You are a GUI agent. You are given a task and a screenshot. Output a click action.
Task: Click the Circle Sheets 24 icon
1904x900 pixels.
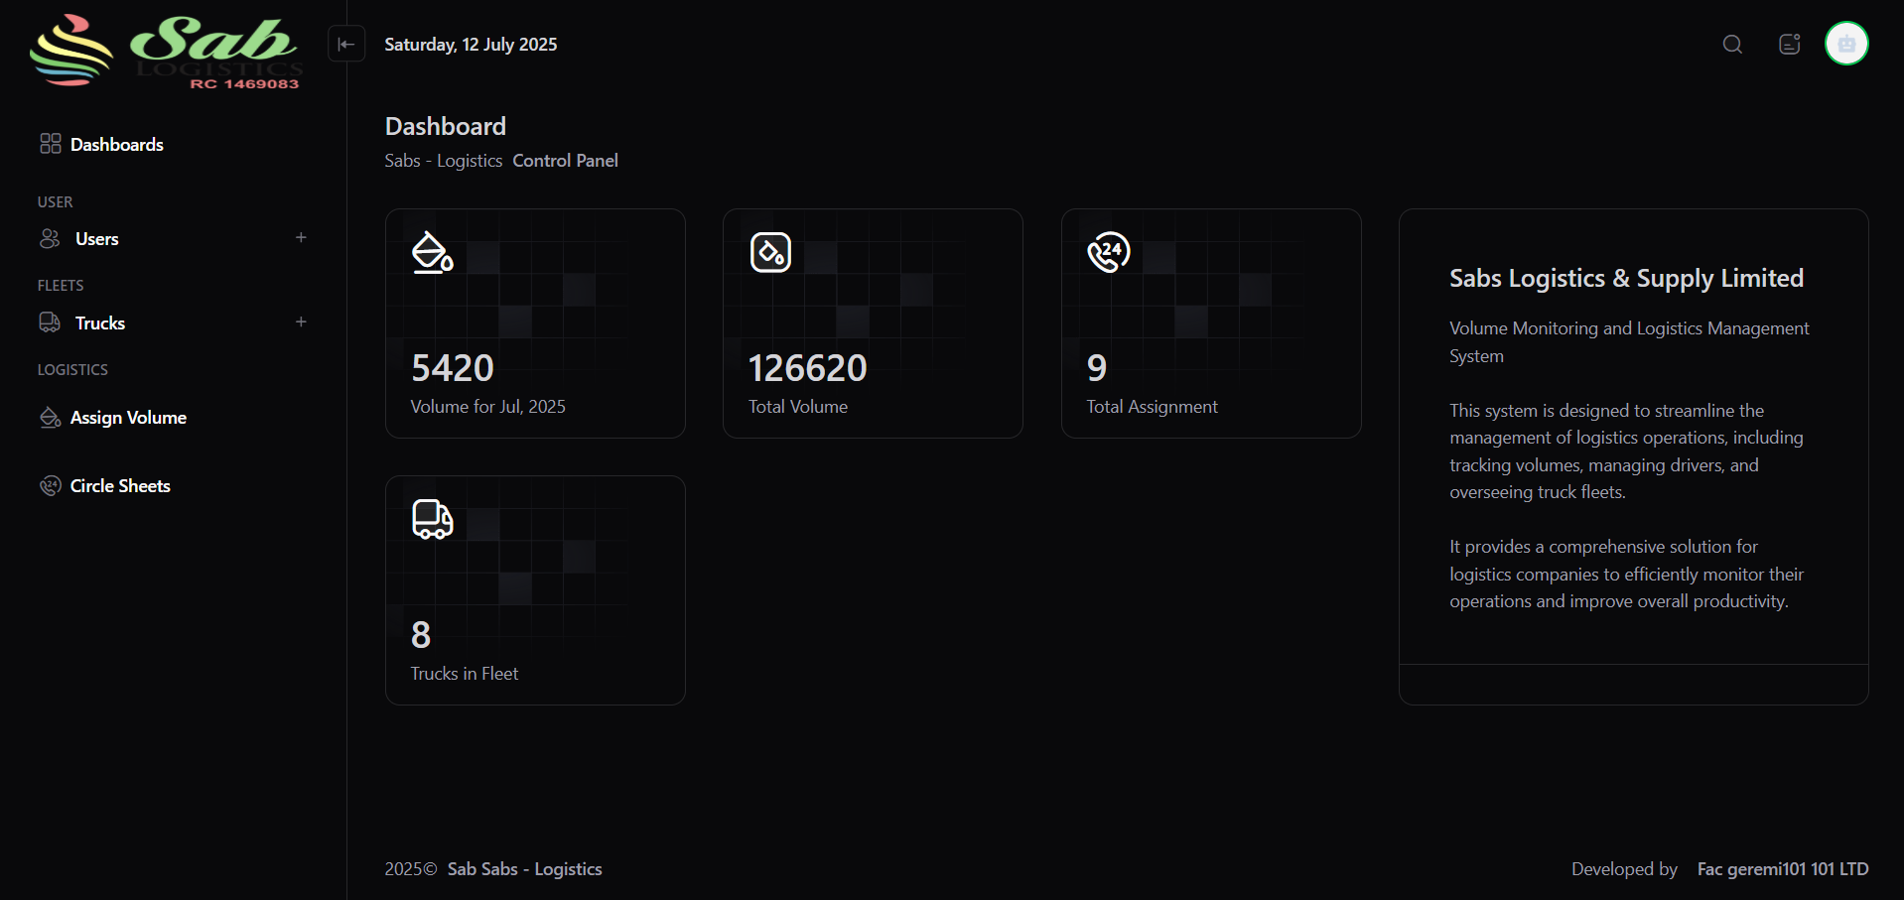[x=50, y=485]
